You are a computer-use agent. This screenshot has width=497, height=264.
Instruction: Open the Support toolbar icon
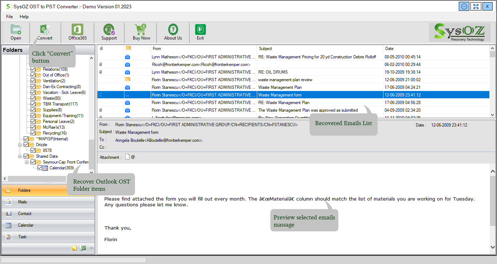pos(109,32)
